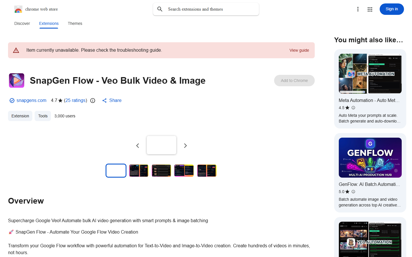The width and height of the screenshot is (412, 257).
Task: Open the Google apps grid
Action: coord(370,9)
